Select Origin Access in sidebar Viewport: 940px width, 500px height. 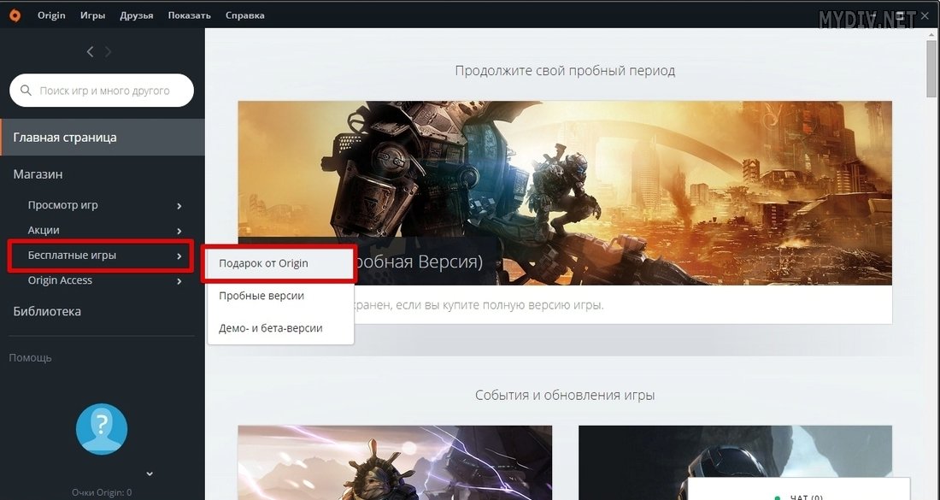[60, 280]
